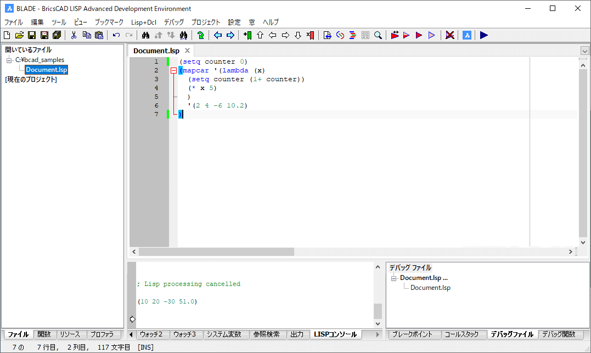Go to bookmark using white up arrow icon
This screenshot has height=353, width=591.
(x=260, y=35)
